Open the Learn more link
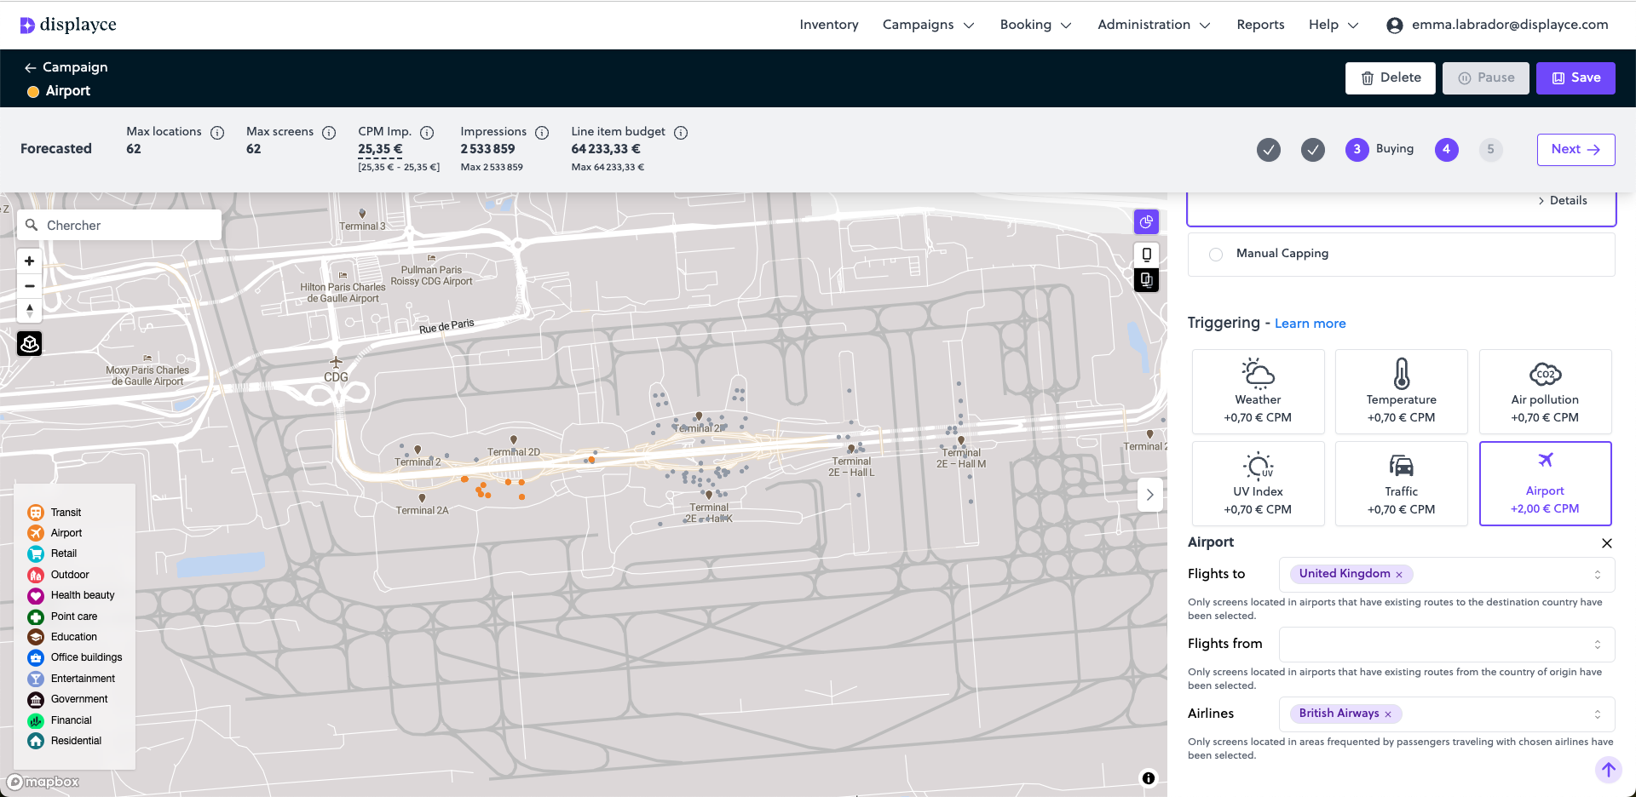The height and width of the screenshot is (797, 1636). click(1310, 324)
